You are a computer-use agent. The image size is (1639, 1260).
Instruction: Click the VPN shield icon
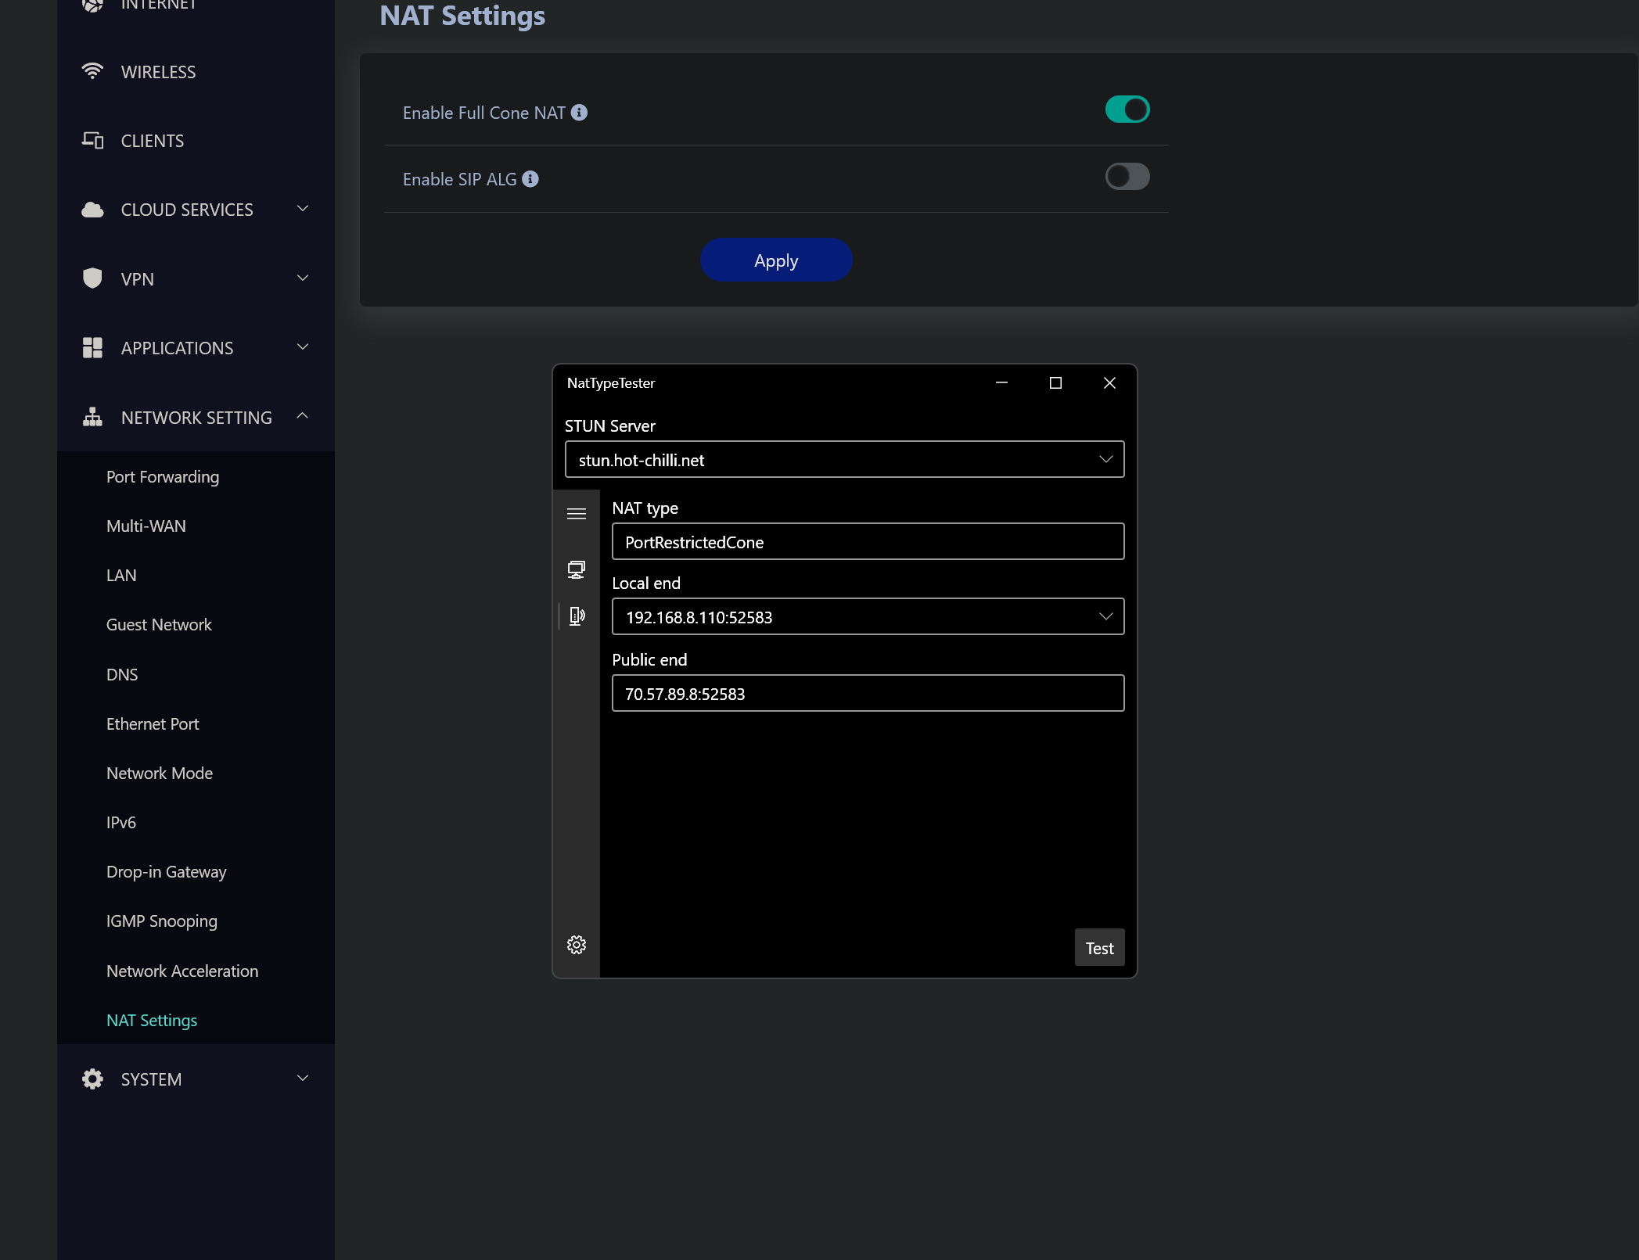coord(92,278)
